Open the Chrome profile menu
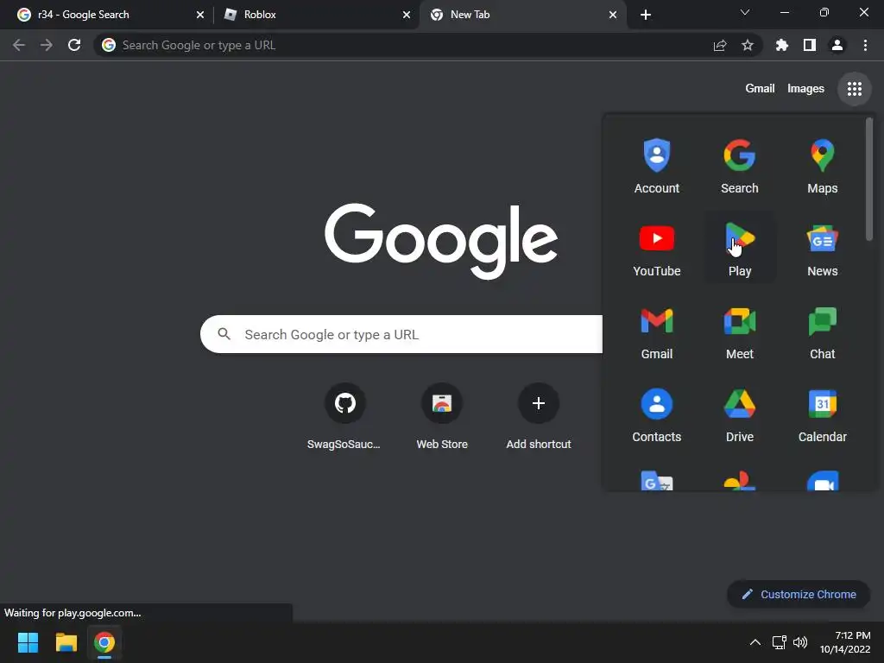The image size is (884, 663). coord(837,45)
